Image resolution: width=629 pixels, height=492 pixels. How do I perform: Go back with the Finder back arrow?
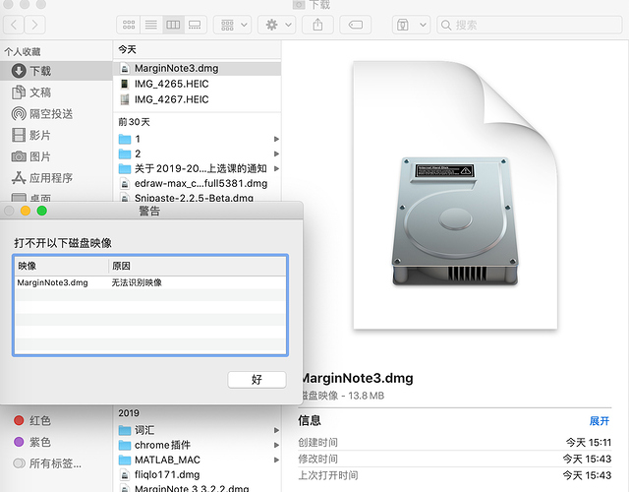pyautogui.click(x=14, y=25)
